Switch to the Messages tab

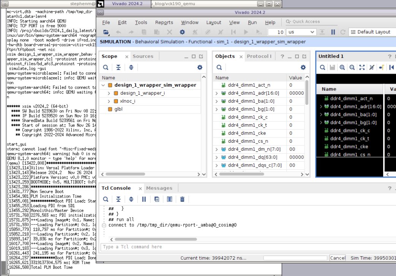point(159,188)
